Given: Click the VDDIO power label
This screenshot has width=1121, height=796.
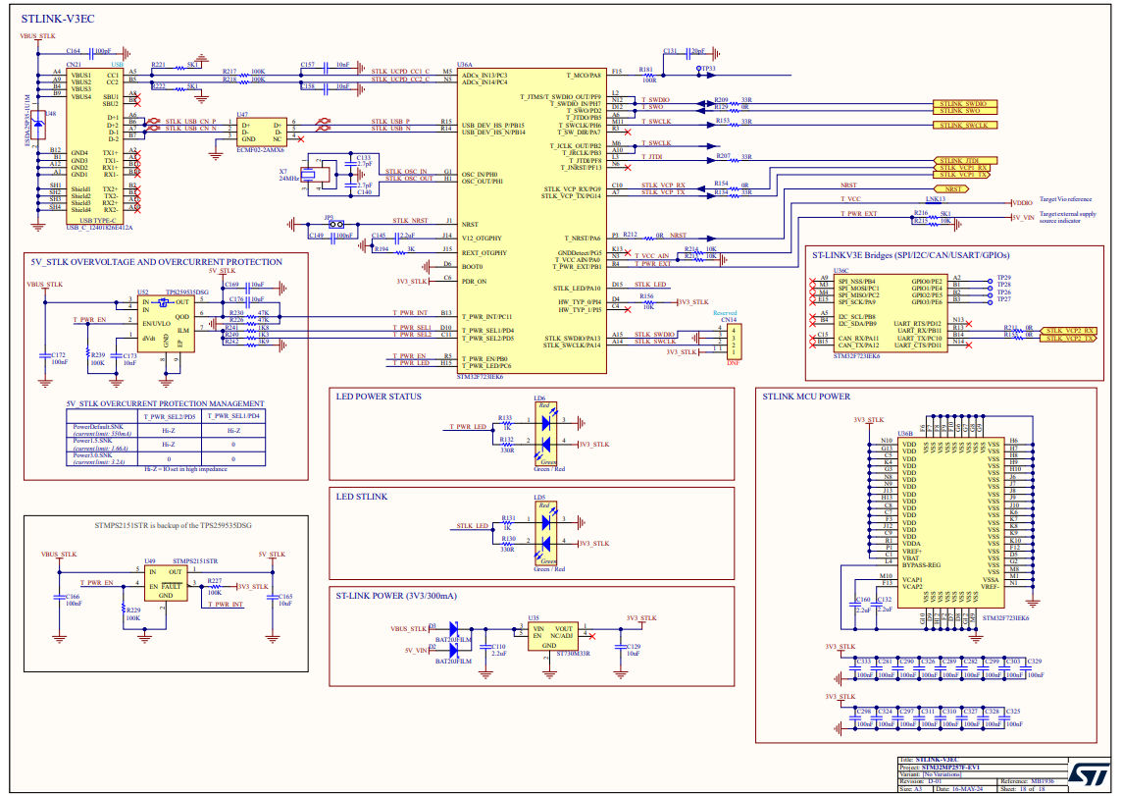Looking at the screenshot, I should point(1022,203).
